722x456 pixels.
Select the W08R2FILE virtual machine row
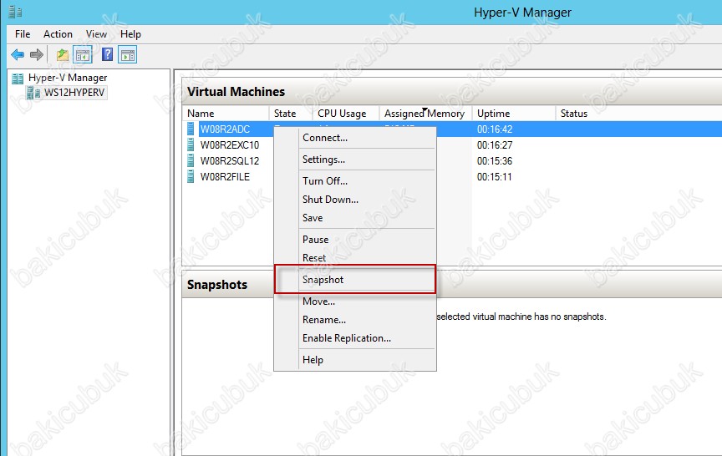(x=452, y=177)
